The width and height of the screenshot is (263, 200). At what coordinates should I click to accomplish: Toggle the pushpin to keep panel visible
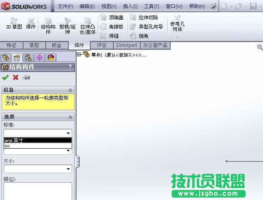click(26, 77)
